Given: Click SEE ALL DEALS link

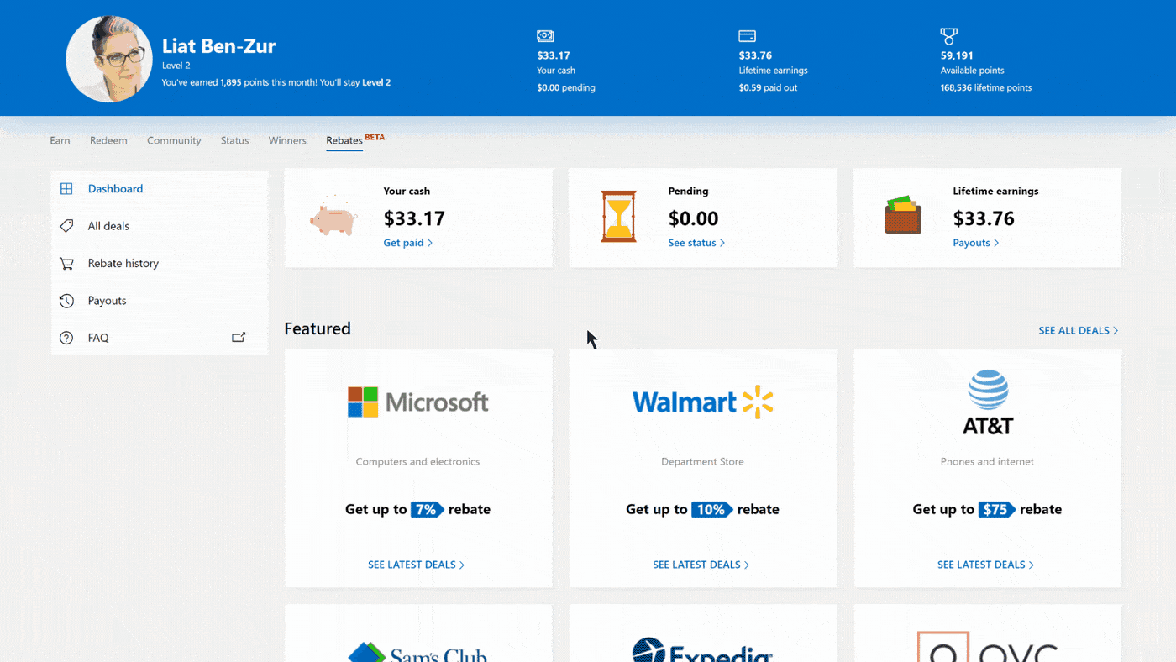Looking at the screenshot, I should [x=1079, y=331].
